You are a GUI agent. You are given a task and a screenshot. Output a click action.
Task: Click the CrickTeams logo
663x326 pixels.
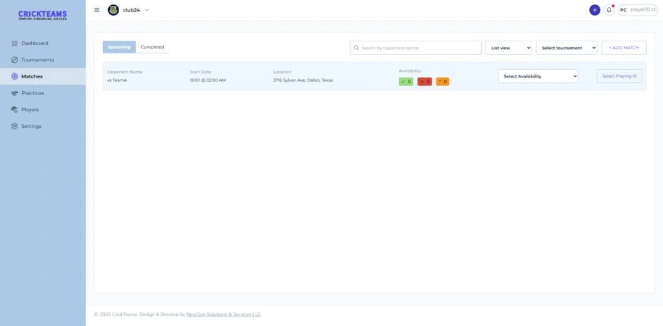(x=42, y=15)
